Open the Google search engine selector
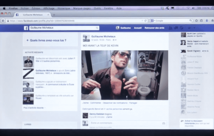 (x=153, y=21)
